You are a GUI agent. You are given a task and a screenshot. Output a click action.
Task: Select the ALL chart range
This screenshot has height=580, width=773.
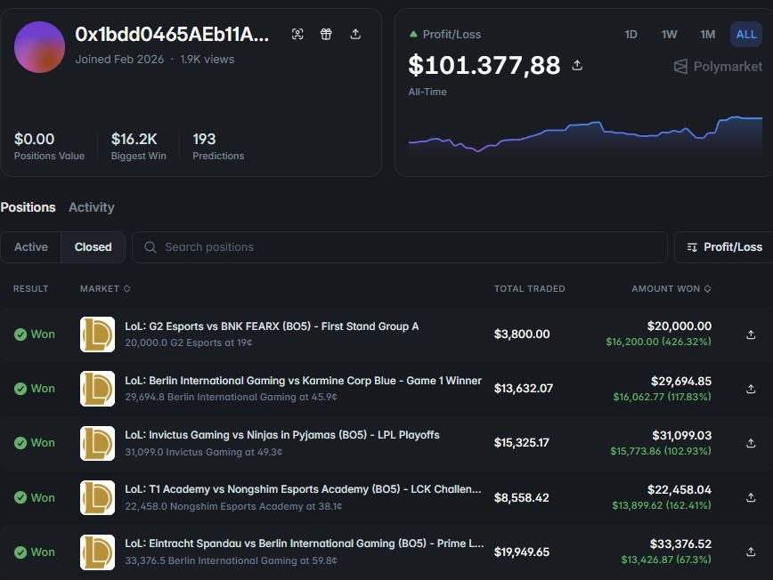click(746, 35)
